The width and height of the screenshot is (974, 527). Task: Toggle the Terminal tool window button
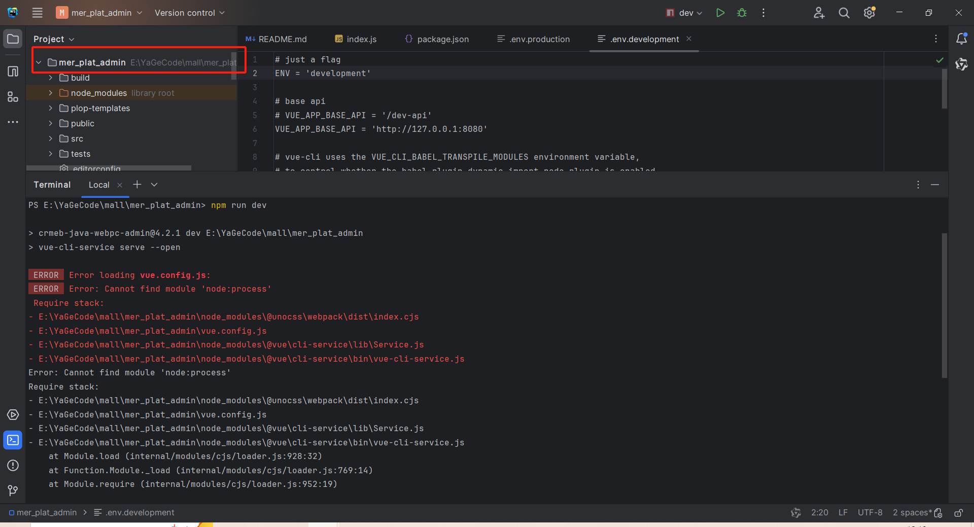[13, 440]
